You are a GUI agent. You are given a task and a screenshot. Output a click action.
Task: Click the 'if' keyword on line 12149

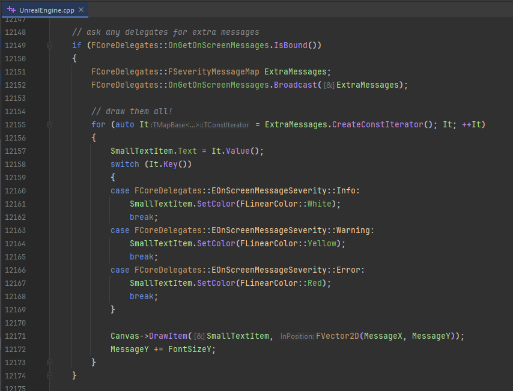click(x=76, y=45)
